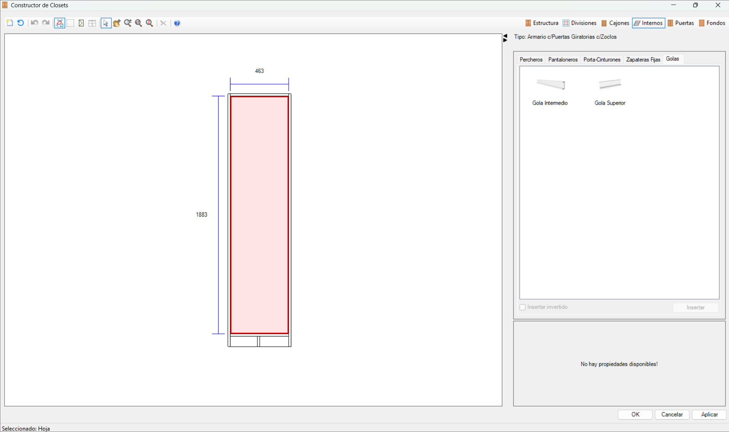Click the 'Seleccionado: Hoja' status bar text
729x432 pixels.
(x=26, y=429)
